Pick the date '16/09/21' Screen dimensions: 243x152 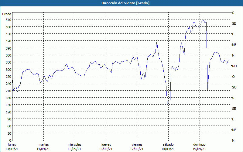106,149
